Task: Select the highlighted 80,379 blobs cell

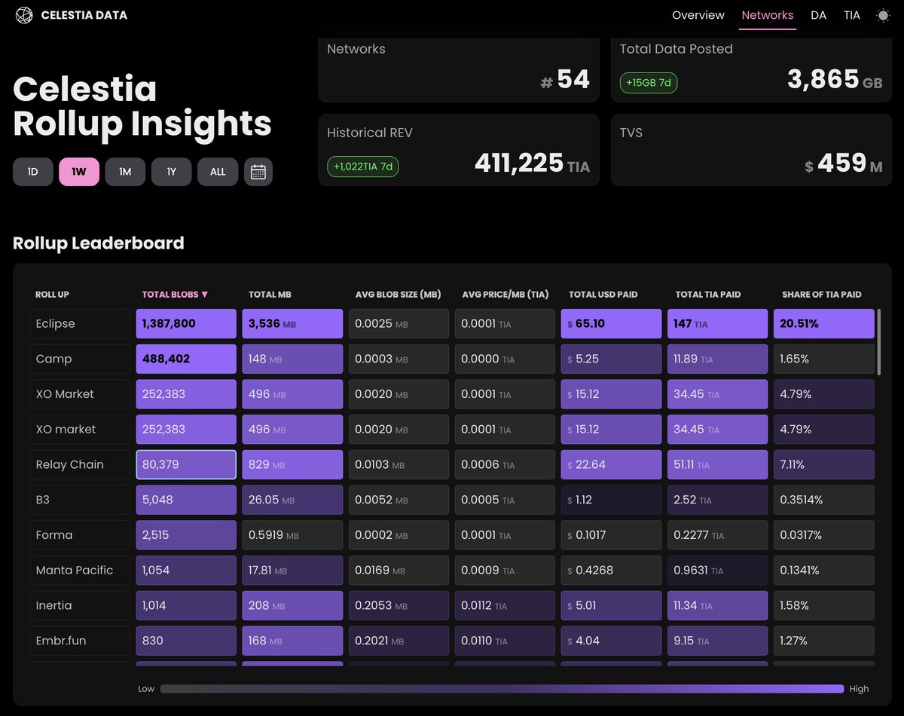Action: (186, 464)
